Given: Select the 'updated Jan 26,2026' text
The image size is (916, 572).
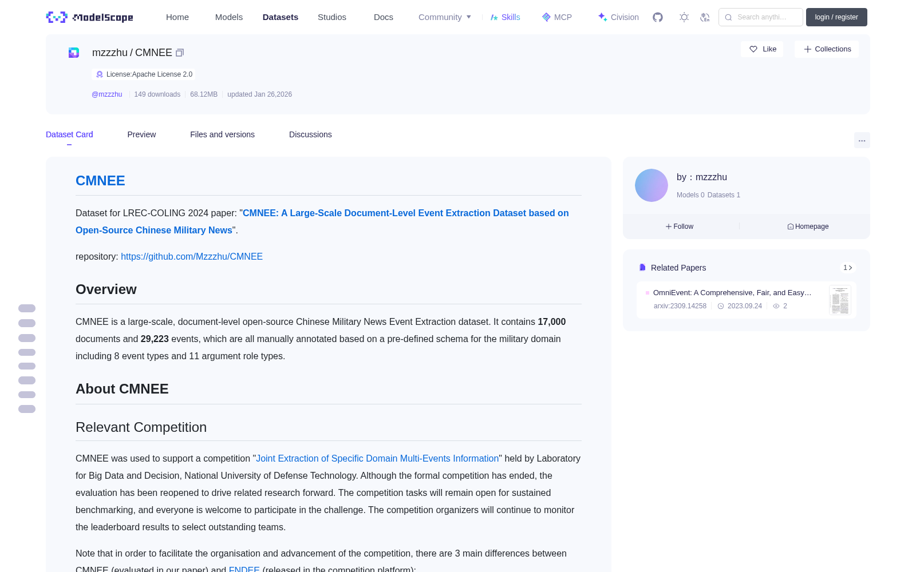Looking at the screenshot, I should (259, 94).
